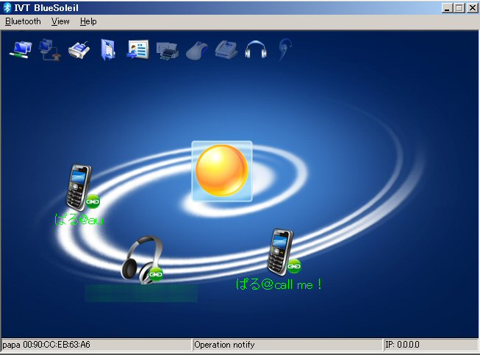Screen dimensions: 480x355
Task: Select the Personal Area Networking service icon
Action: pos(21,50)
